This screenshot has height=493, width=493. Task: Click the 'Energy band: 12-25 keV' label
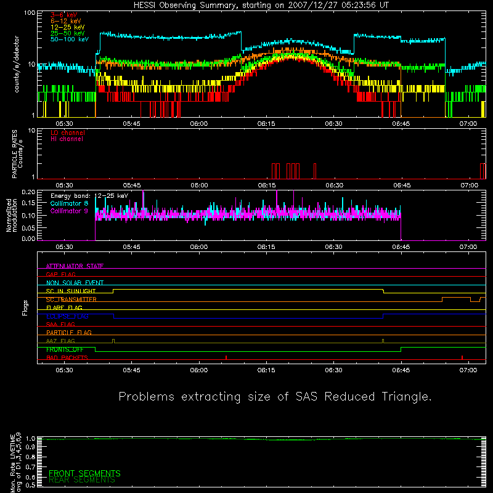(89, 196)
